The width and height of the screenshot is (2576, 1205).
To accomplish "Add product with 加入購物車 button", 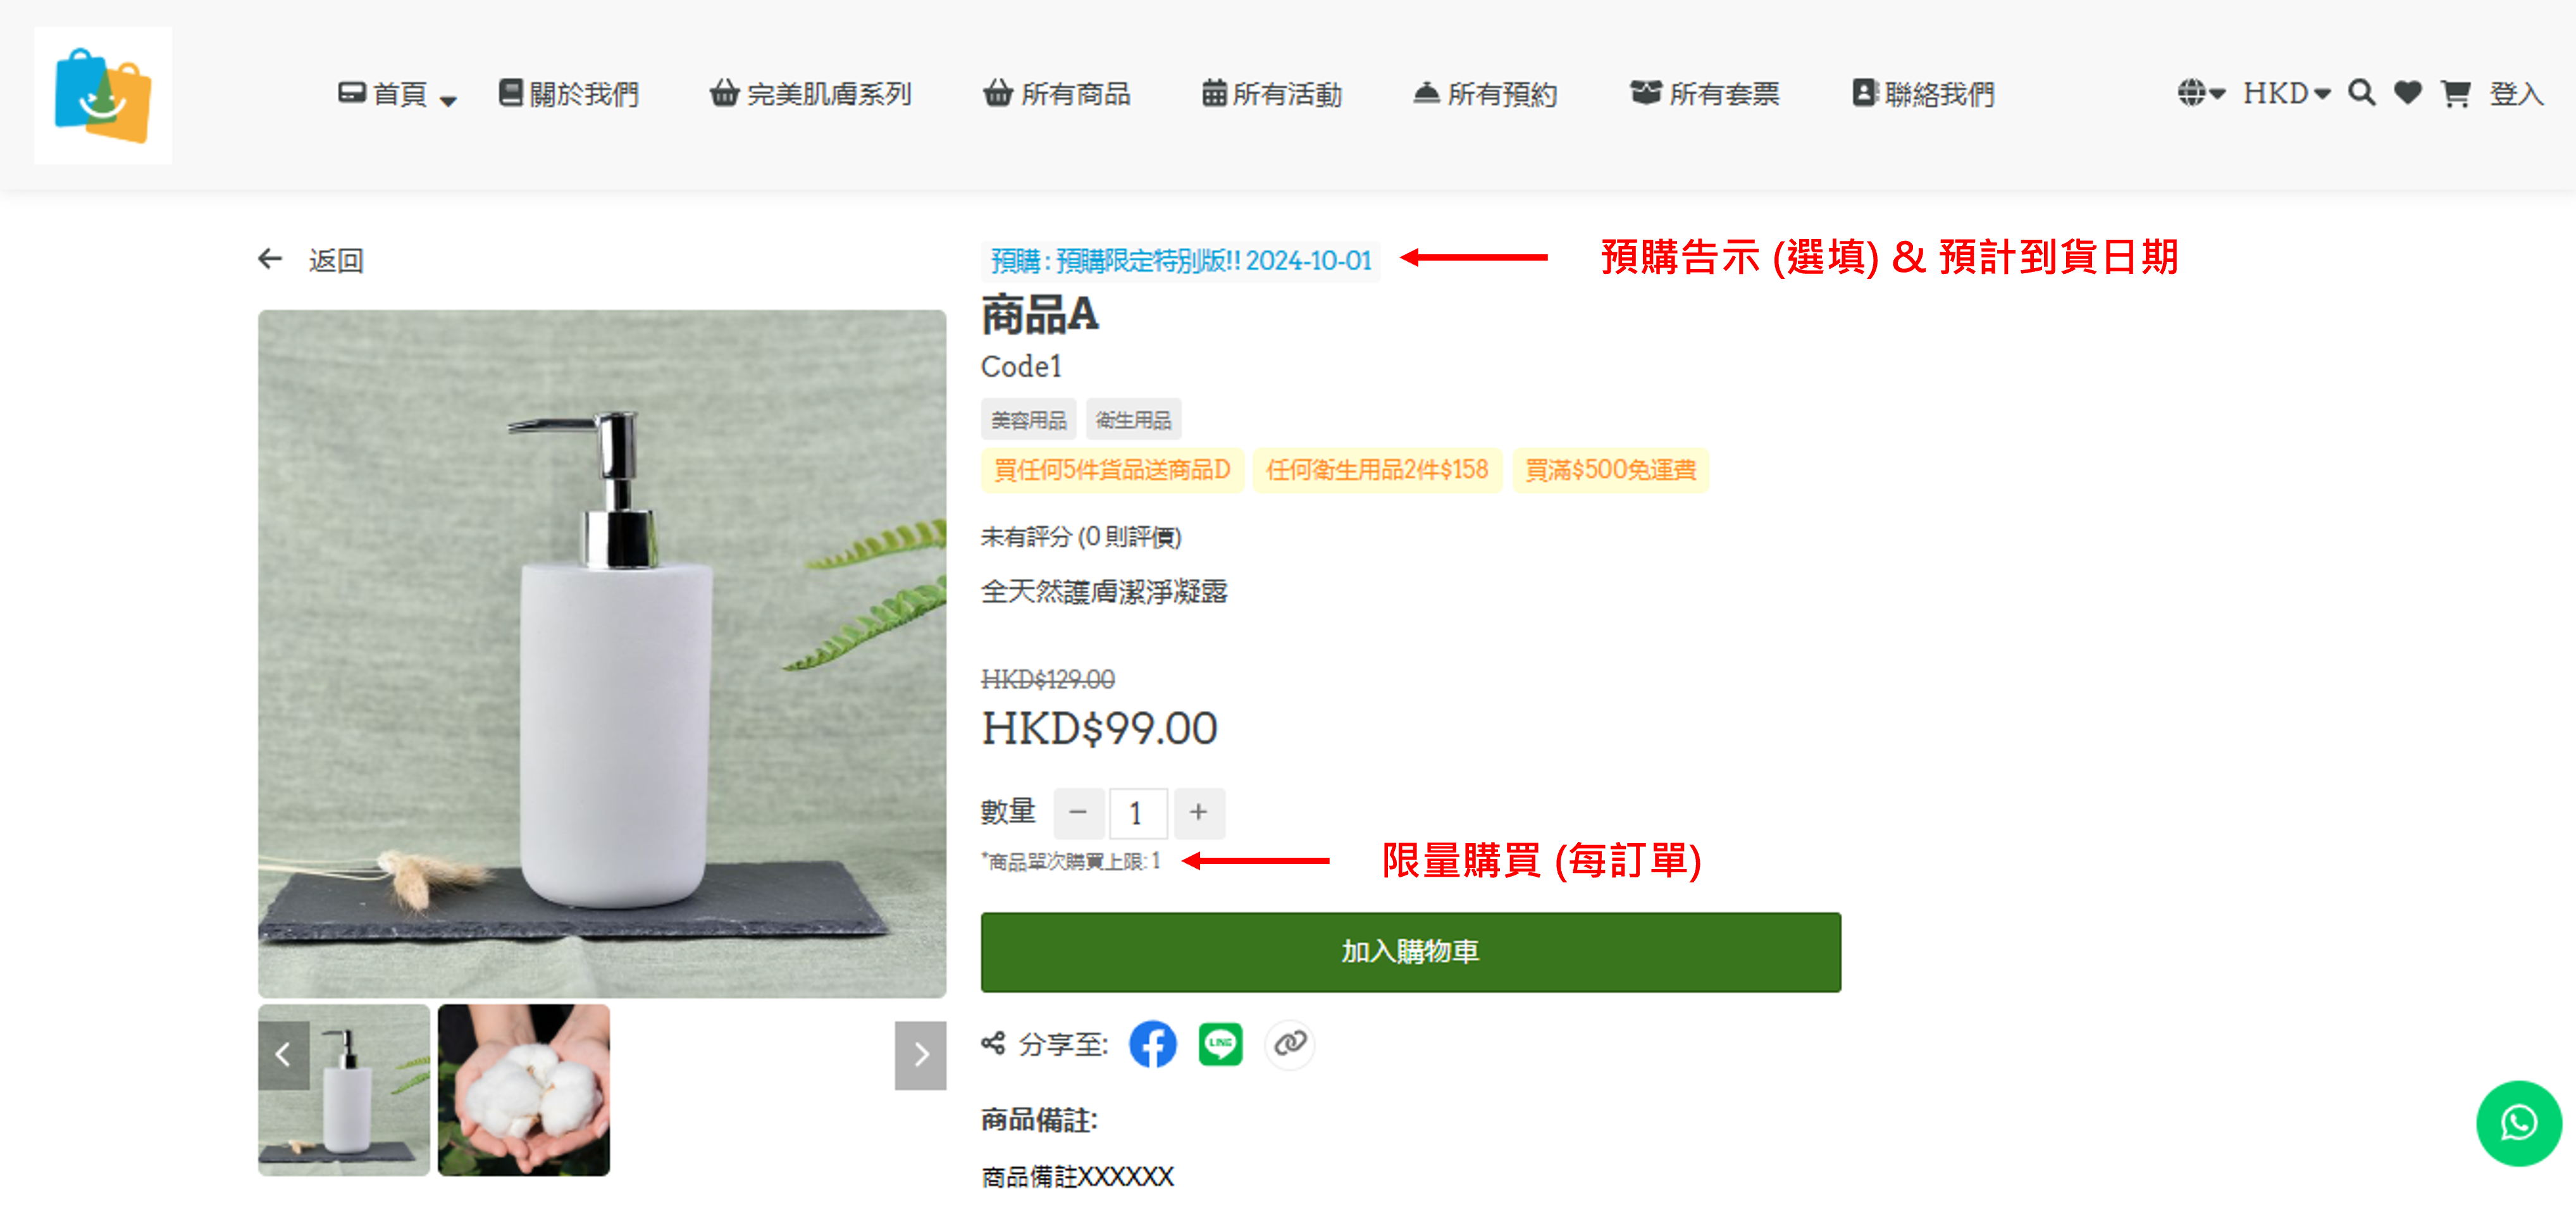I will pyautogui.click(x=1410, y=951).
